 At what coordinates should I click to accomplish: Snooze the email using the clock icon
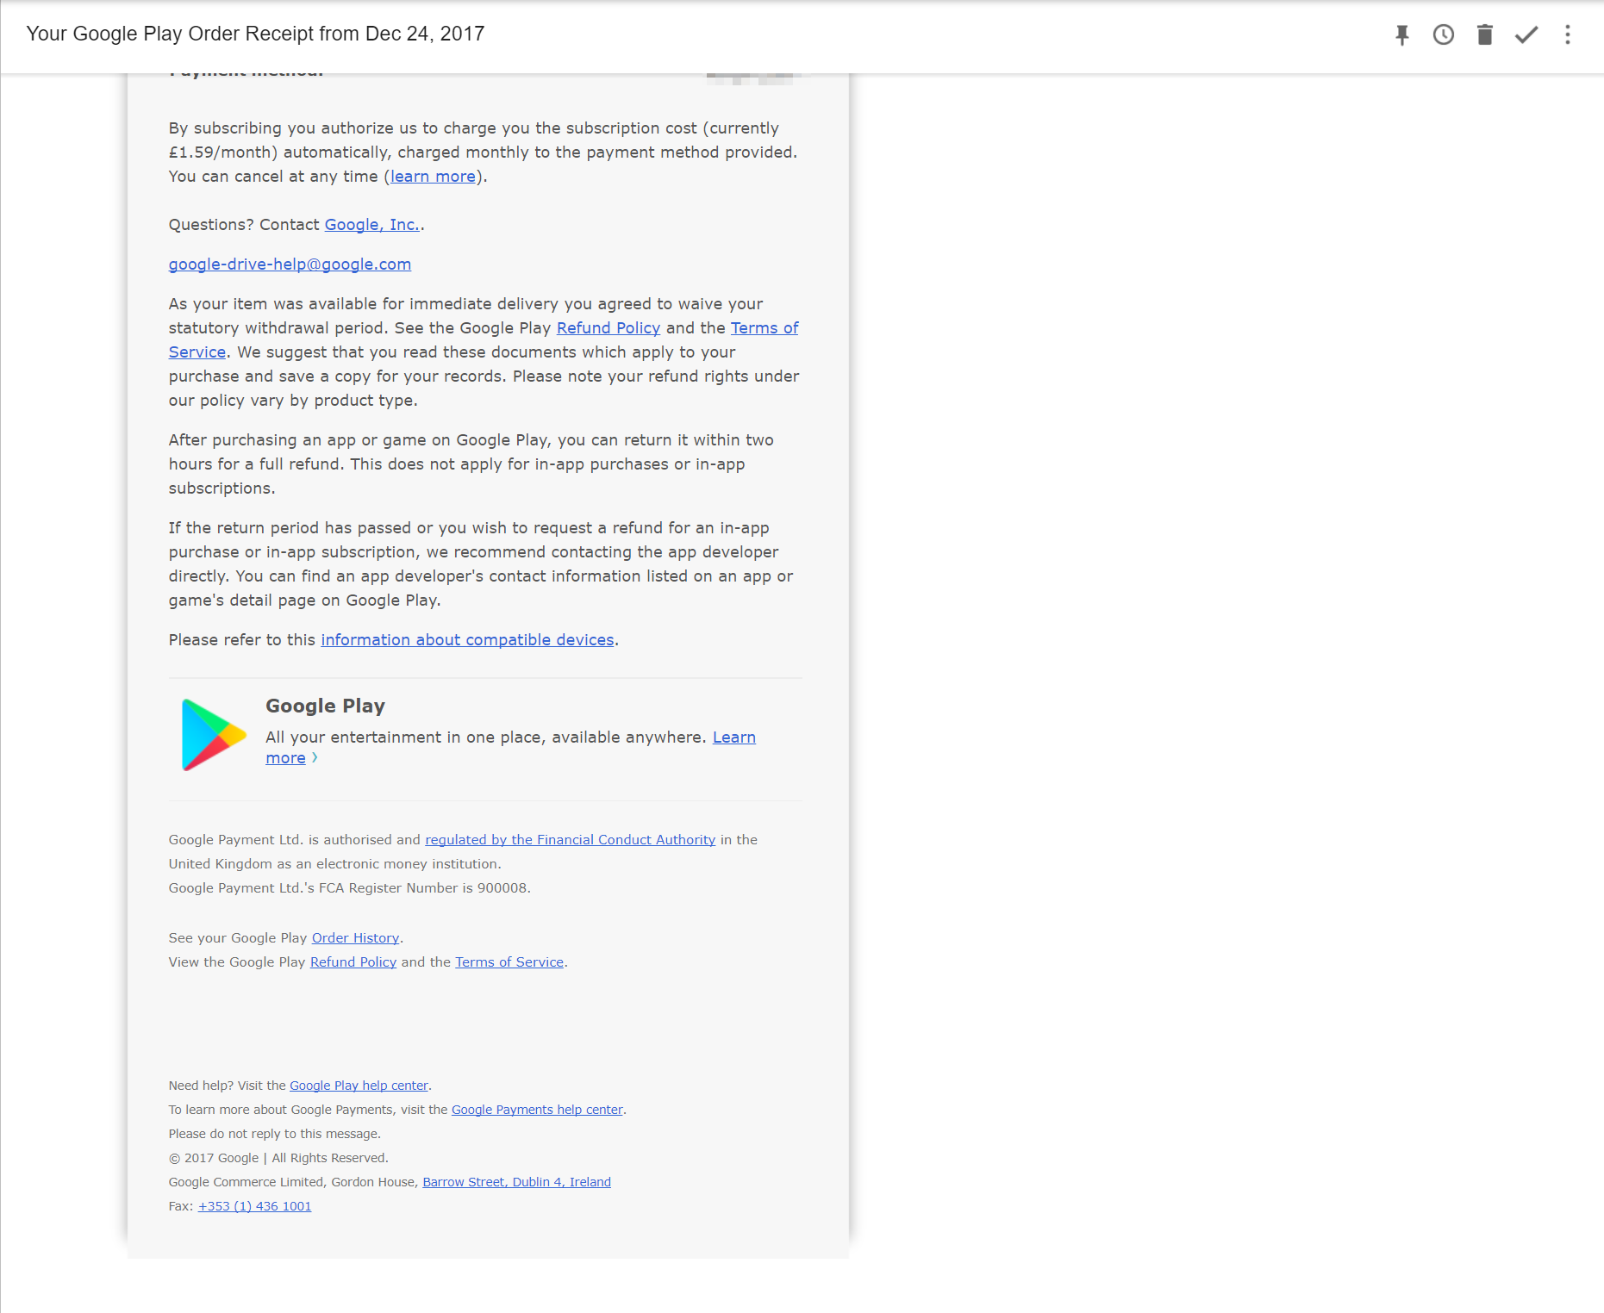1444,34
